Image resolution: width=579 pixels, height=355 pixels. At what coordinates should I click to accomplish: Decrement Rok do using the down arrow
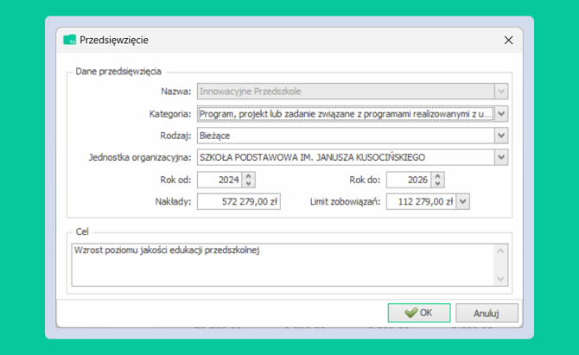point(438,183)
